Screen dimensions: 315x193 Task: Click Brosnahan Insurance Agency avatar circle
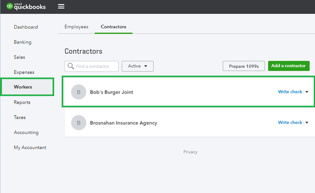tap(79, 123)
